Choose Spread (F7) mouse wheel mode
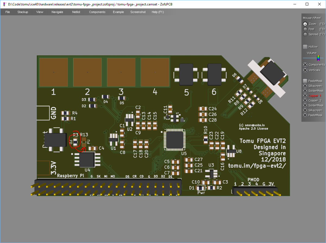The width and height of the screenshot is (326, 243). click(x=305, y=34)
